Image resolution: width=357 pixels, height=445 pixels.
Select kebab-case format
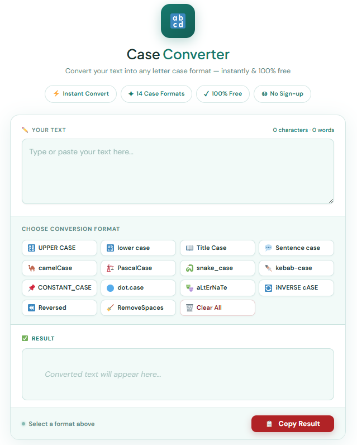pyautogui.click(x=296, y=268)
